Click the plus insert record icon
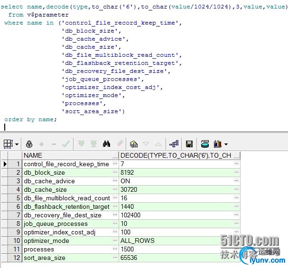288x268 pixels. [41, 144]
